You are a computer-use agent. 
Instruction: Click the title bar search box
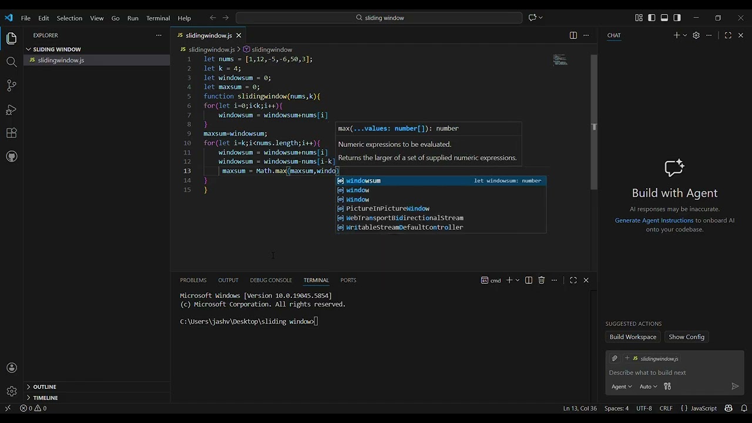pyautogui.click(x=379, y=18)
